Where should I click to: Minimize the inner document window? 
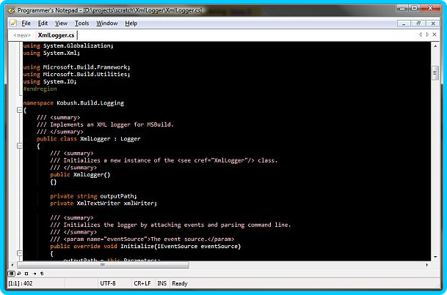(x=404, y=23)
